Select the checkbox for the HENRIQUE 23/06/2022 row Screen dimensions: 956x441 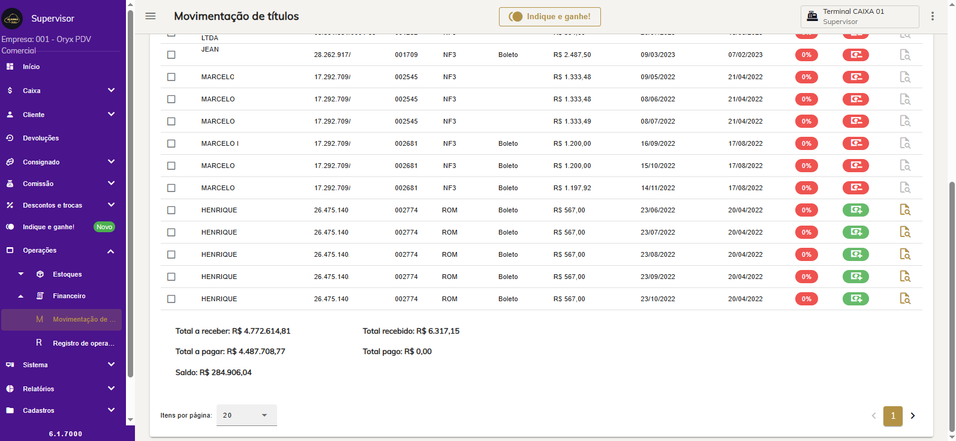[172, 210]
